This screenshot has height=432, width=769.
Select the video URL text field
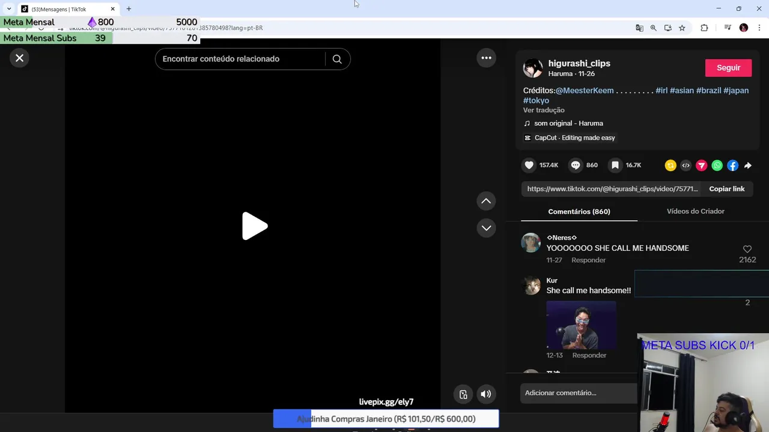(x=612, y=189)
